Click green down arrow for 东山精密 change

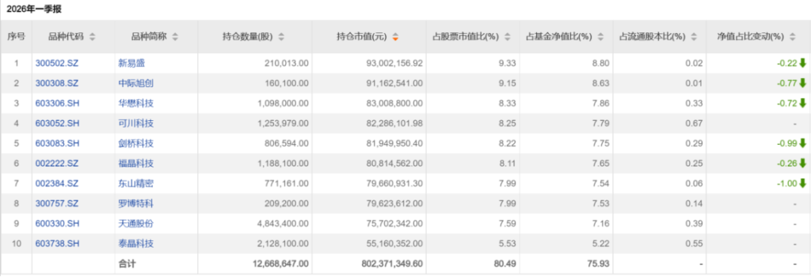pos(803,183)
